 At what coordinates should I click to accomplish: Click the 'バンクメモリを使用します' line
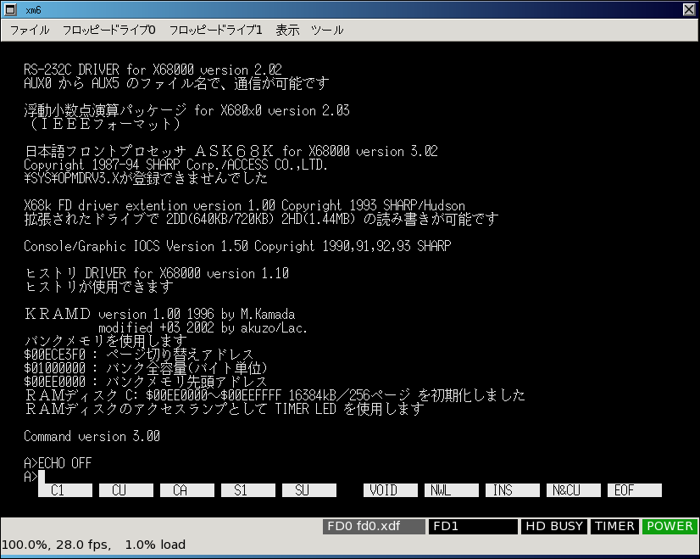click(105, 341)
